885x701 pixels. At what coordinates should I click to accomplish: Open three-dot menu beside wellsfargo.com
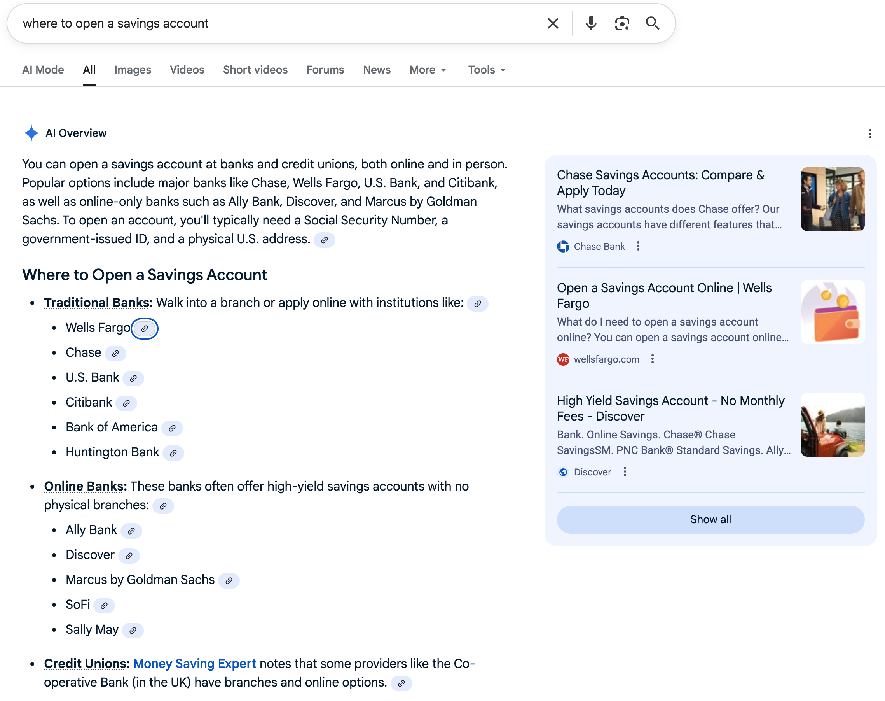tap(652, 359)
